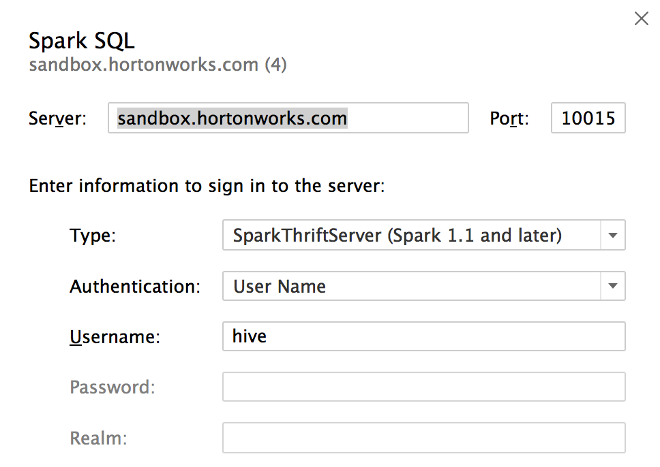Expand the Authentication dropdown arrow

(613, 287)
